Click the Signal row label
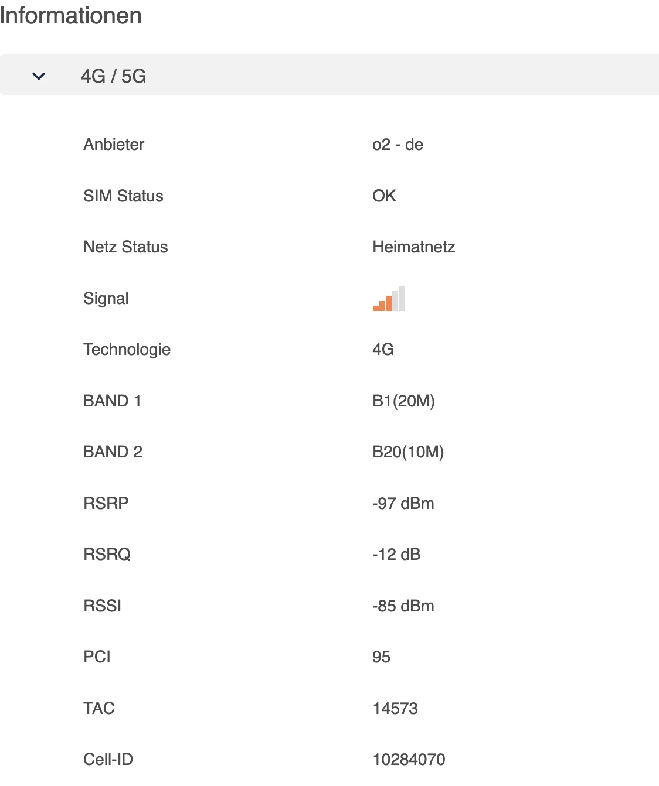Screen dimensions: 659x786 (106, 299)
